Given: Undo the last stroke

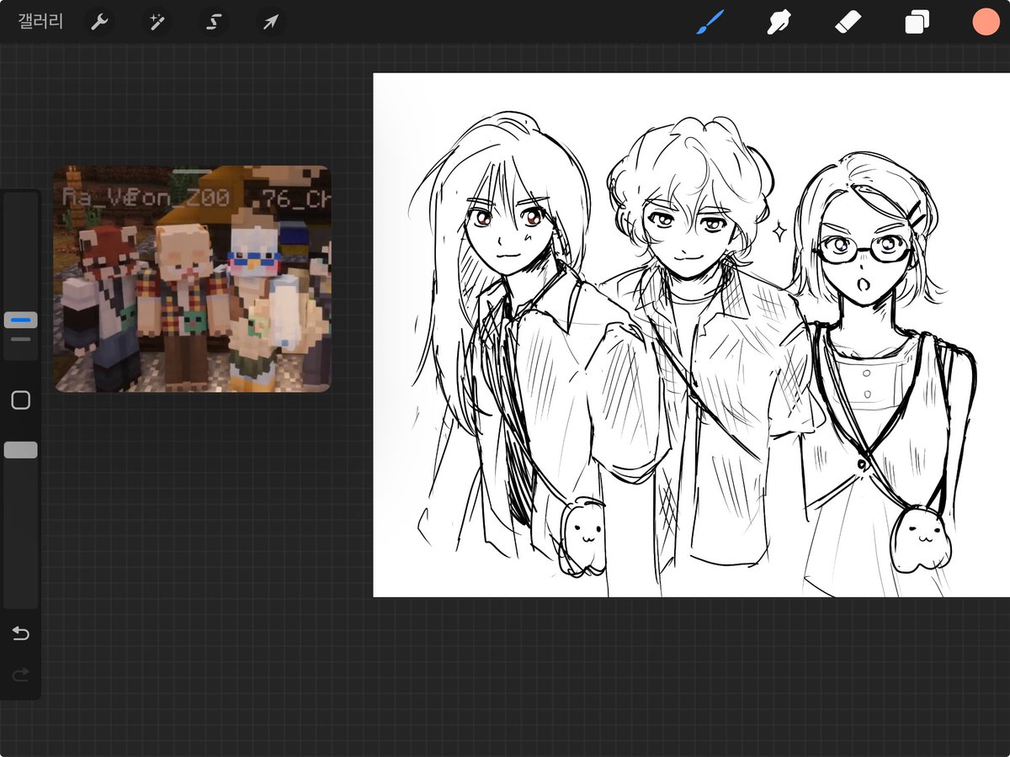Looking at the screenshot, I should [x=21, y=633].
